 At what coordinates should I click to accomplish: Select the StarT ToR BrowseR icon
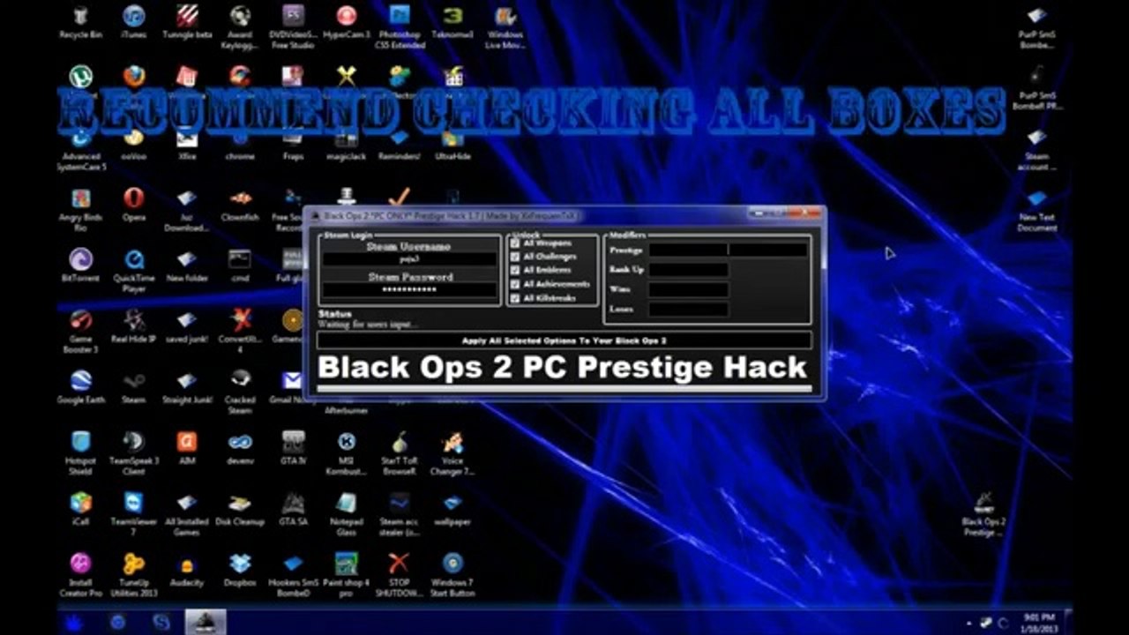point(400,452)
